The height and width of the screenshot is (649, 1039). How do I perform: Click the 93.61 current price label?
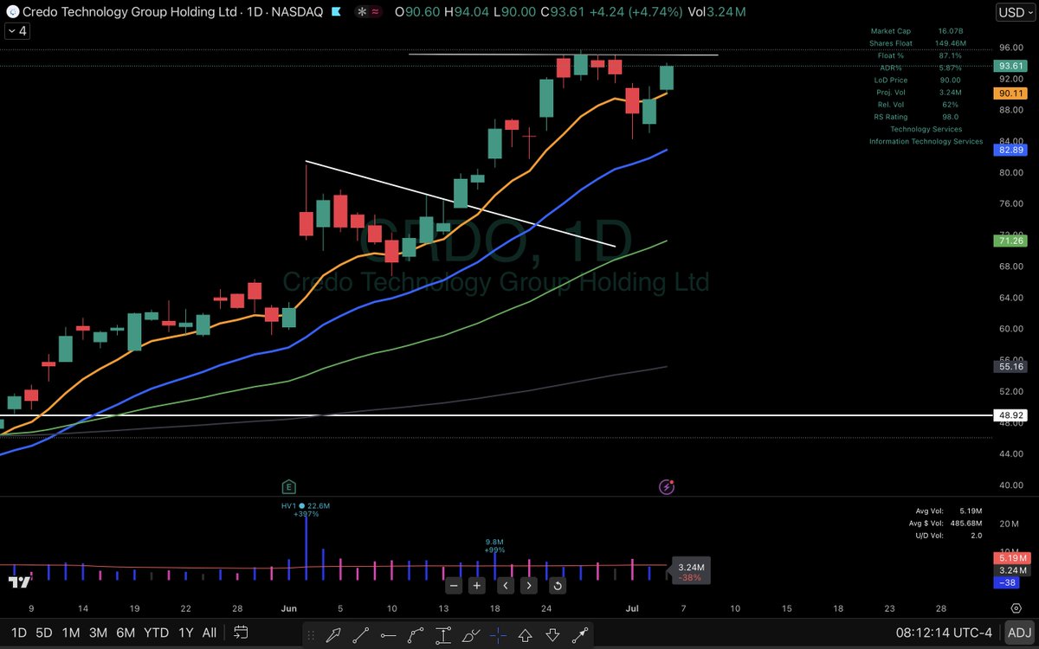[x=1011, y=66]
